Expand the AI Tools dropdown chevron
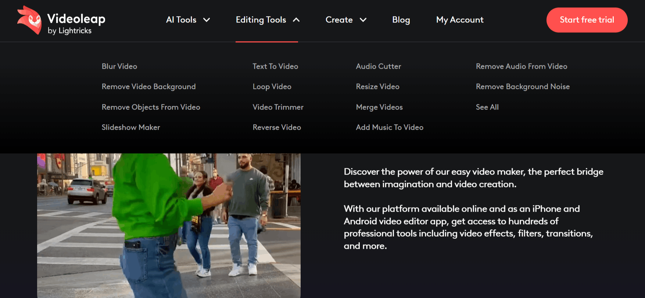 (x=207, y=20)
